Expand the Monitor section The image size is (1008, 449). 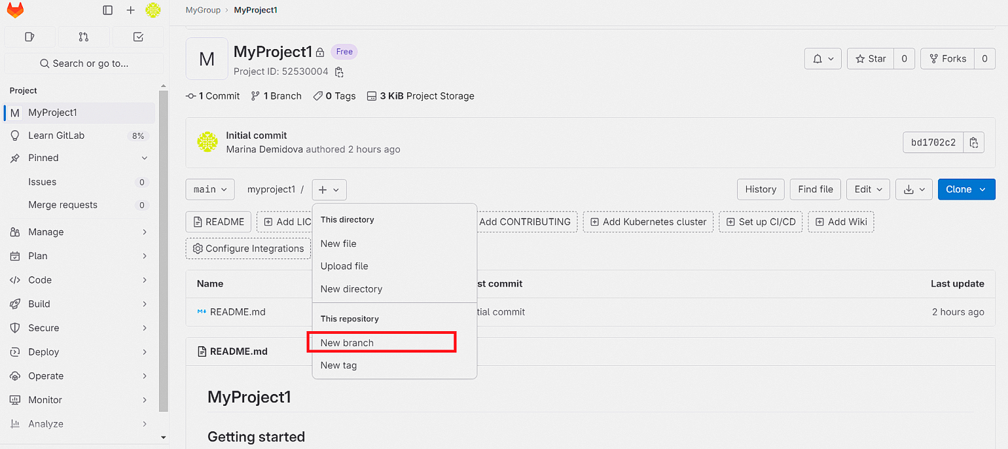pos(80,400)
